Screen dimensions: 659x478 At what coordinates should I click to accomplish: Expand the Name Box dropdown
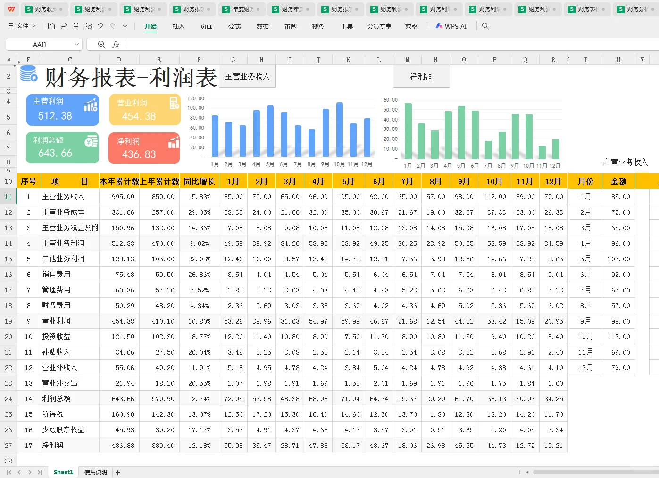coord(77,44)
